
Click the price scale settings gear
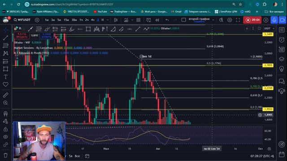(269, 149)
